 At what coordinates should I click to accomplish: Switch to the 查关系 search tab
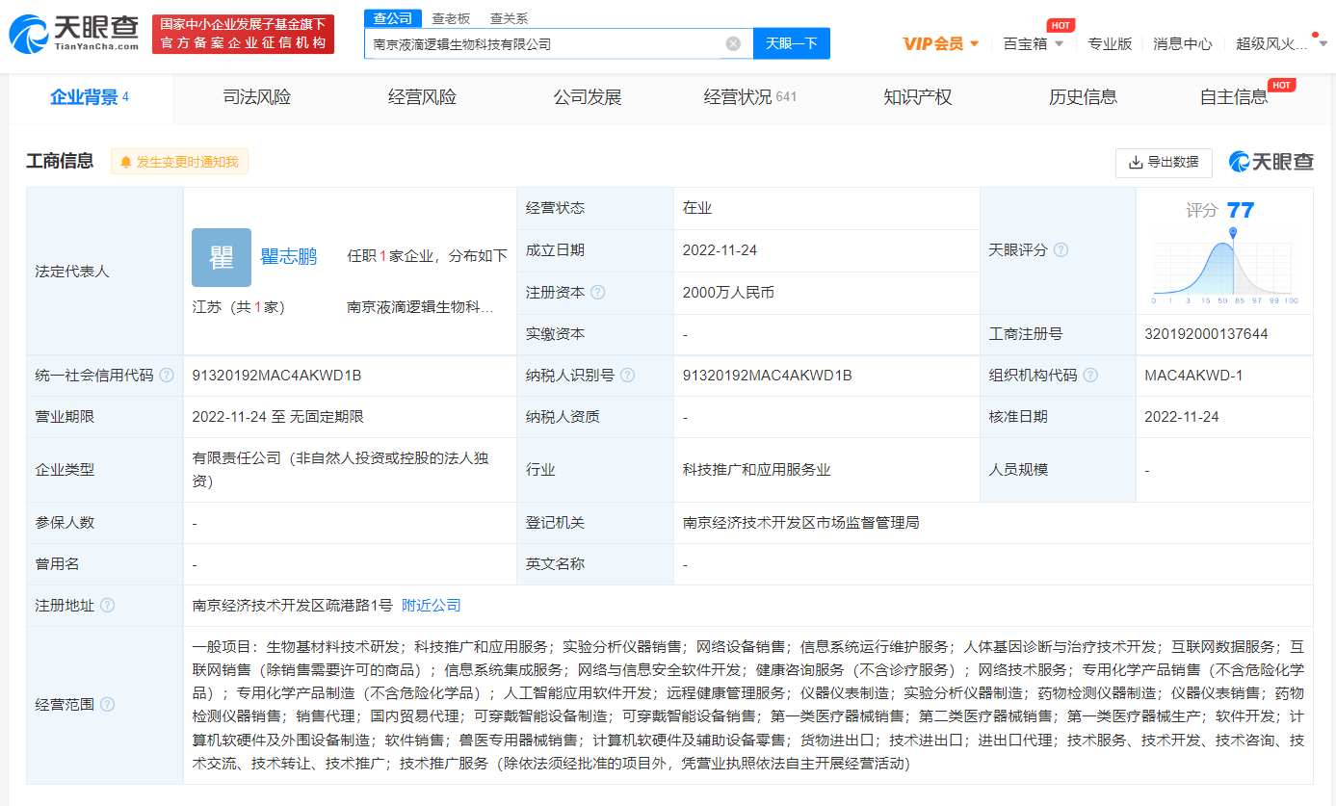tap(509, 18)
